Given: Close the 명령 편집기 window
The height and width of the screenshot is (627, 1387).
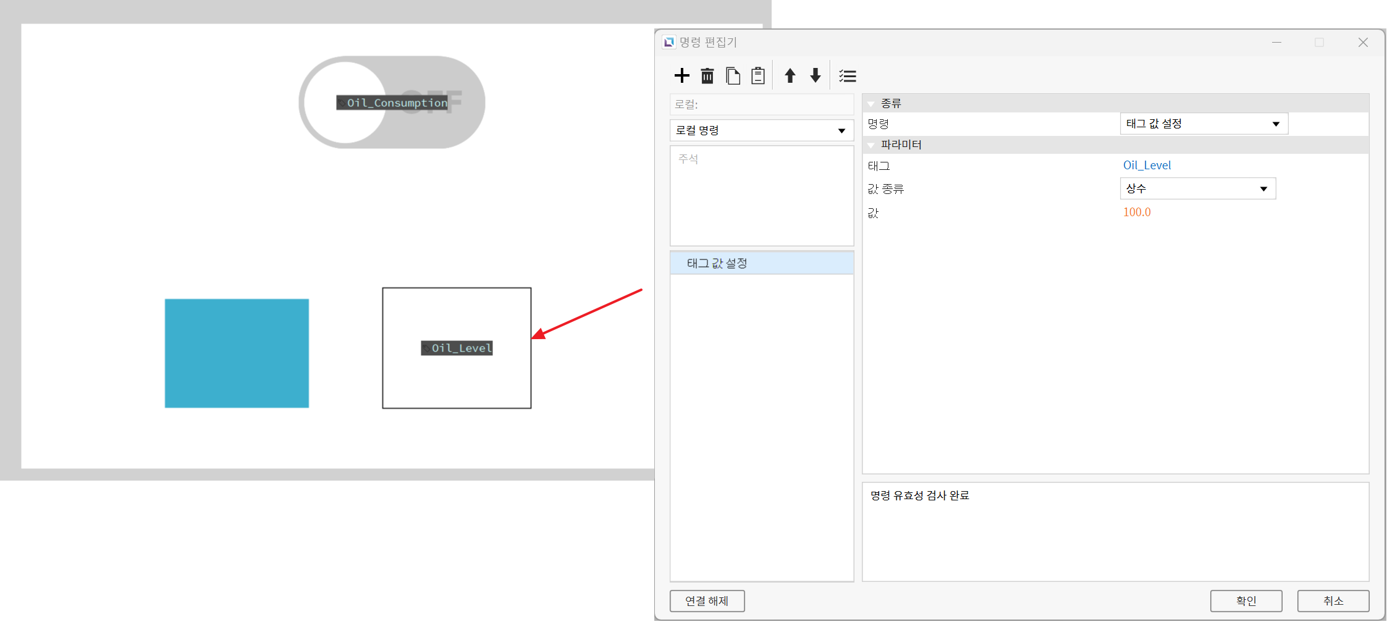Looking at the screenshot, I should [1363, 42].
